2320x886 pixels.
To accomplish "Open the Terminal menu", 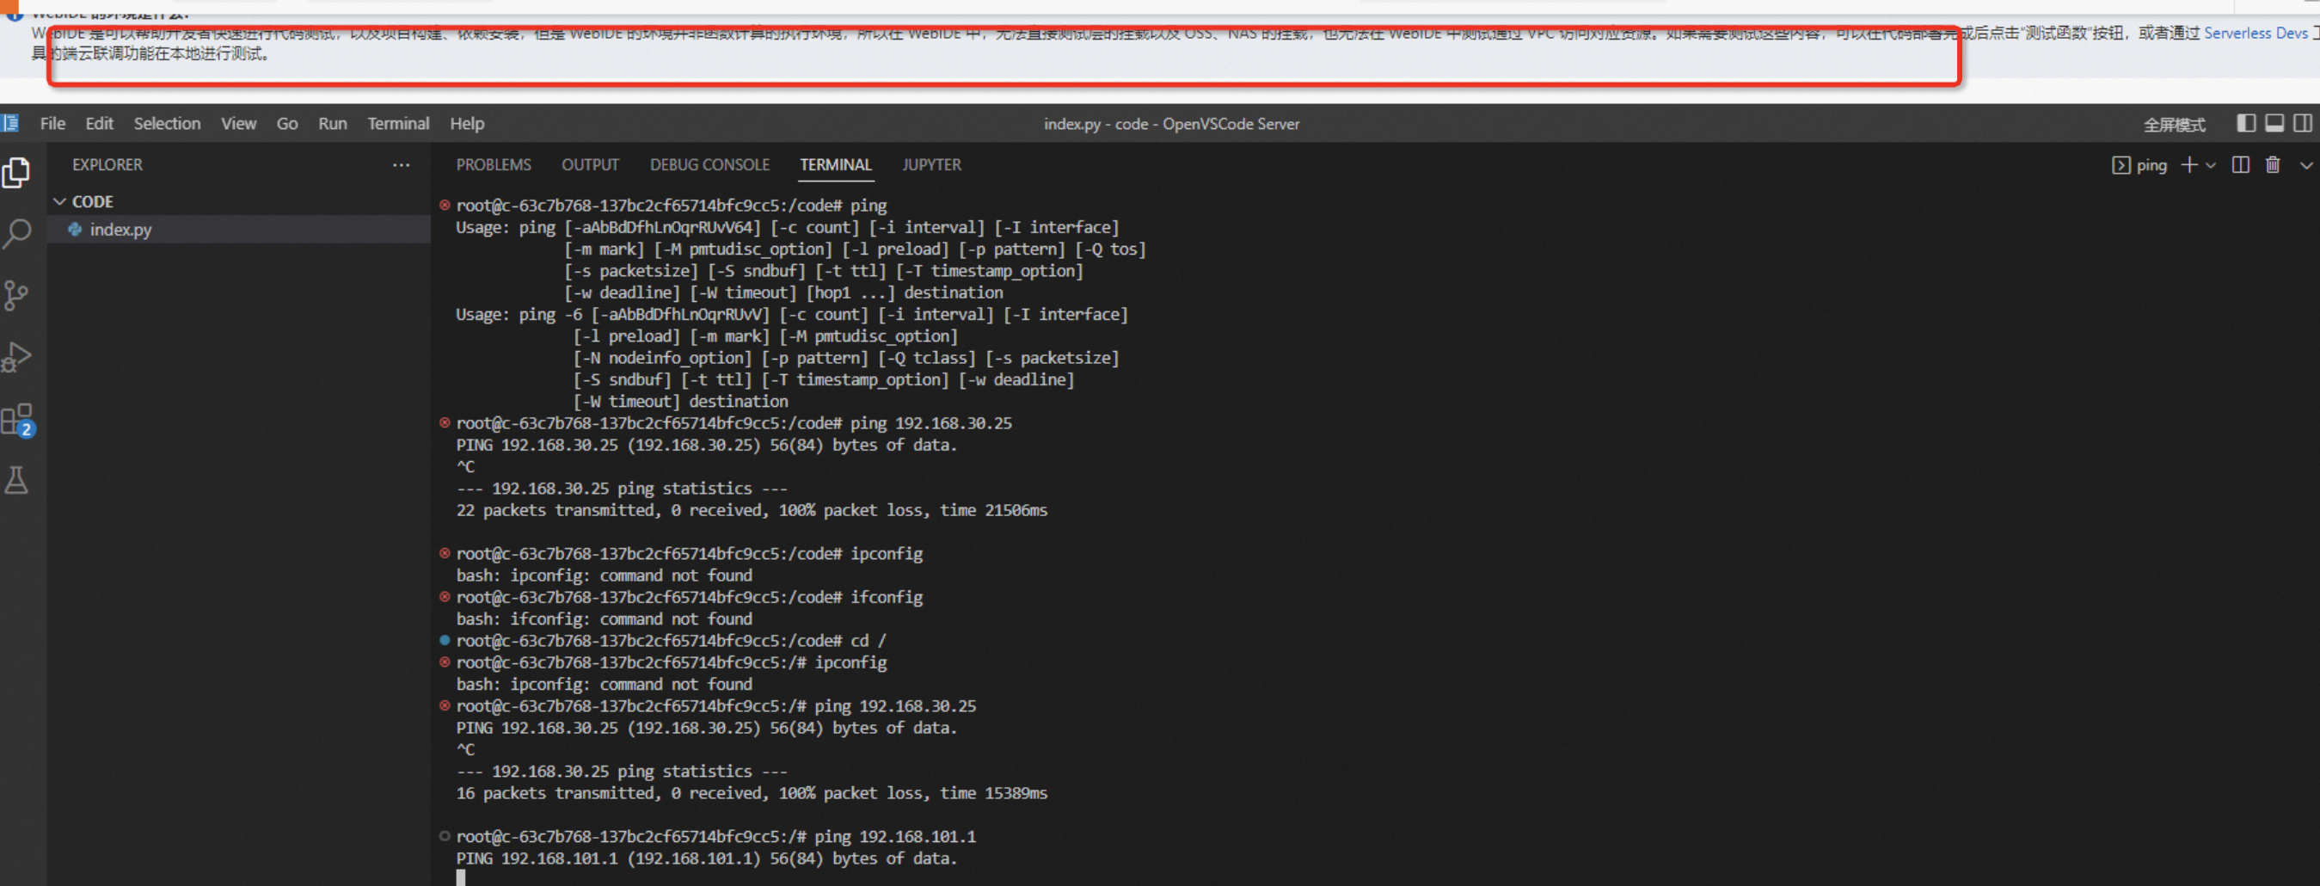I will 398,124.
